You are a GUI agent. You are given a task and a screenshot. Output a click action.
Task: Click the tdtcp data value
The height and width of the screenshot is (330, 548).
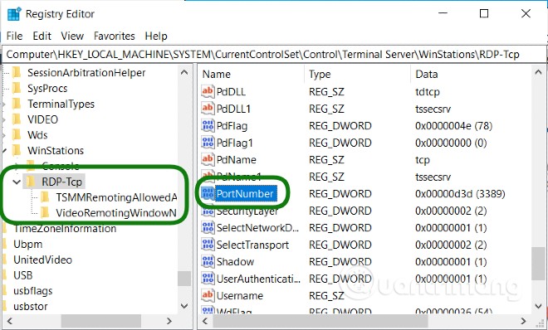pos(428,91)
